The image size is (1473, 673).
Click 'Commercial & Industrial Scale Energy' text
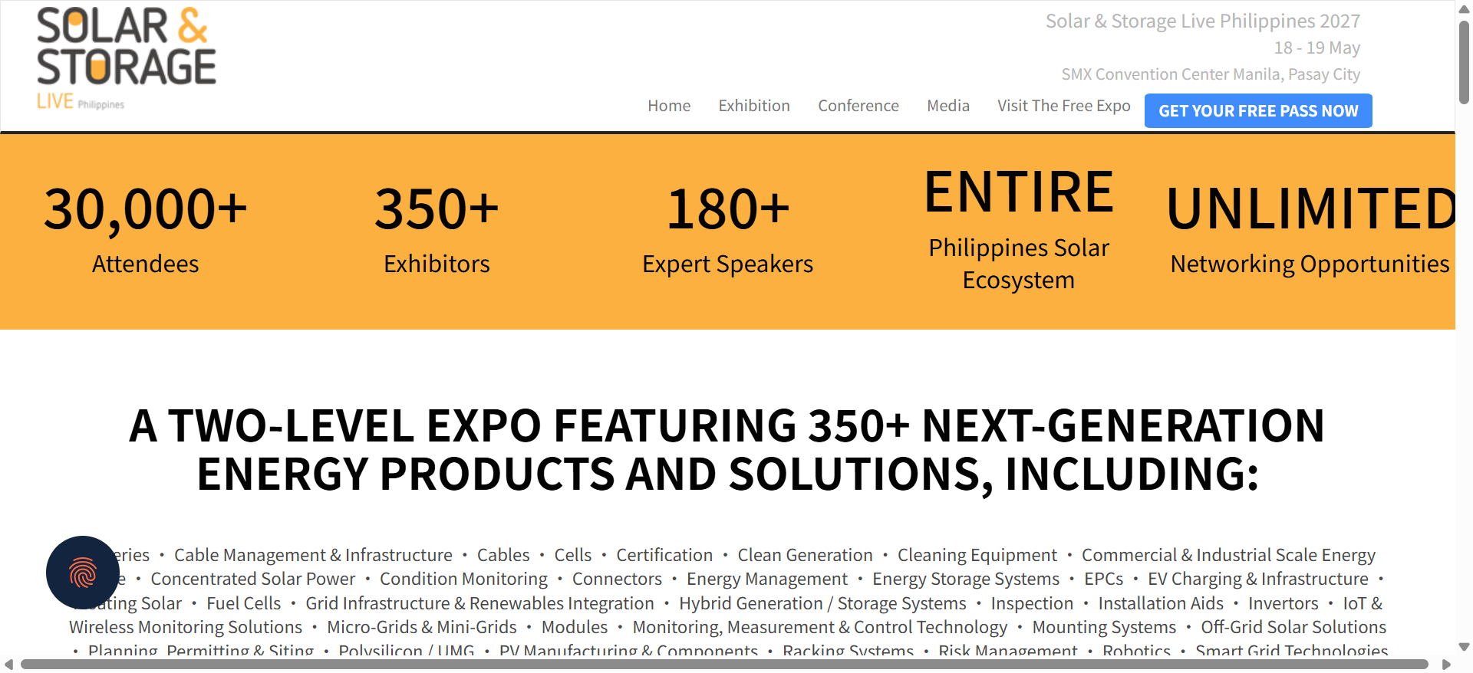point(1228,555)
